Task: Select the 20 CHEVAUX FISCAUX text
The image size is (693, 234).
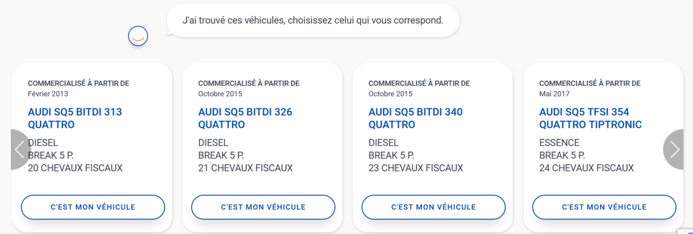Action: pyautogui.click(x=75, y=168)
